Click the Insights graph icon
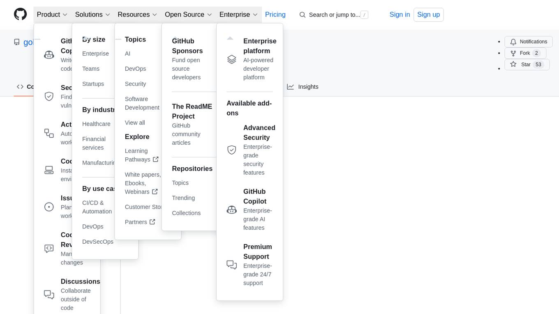 tap(290, 87)
